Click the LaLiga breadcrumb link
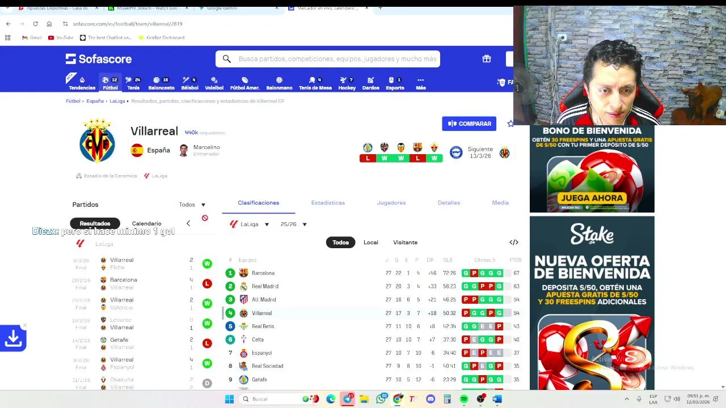 click(117, 101)
